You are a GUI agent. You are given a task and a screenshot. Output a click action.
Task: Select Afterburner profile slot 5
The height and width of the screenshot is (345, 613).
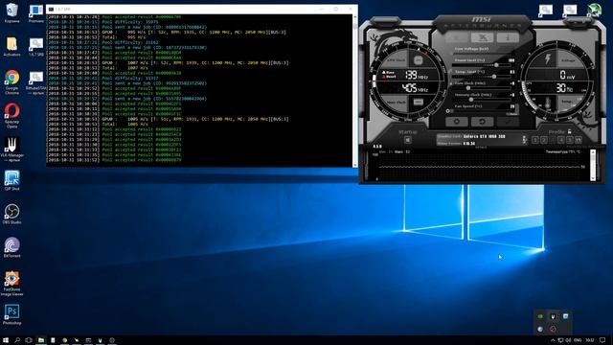point(570,140)
